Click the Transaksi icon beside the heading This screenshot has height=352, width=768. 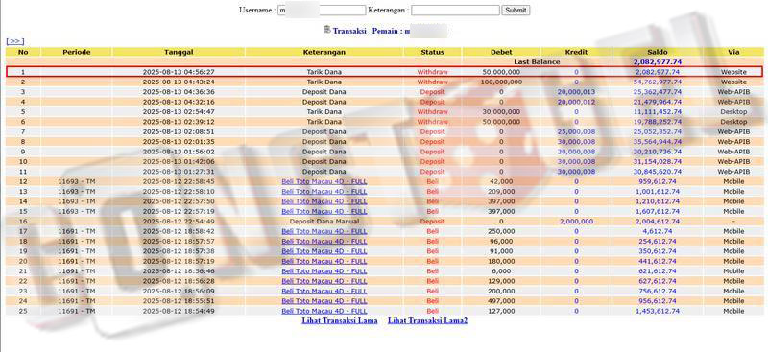(327, 30)
